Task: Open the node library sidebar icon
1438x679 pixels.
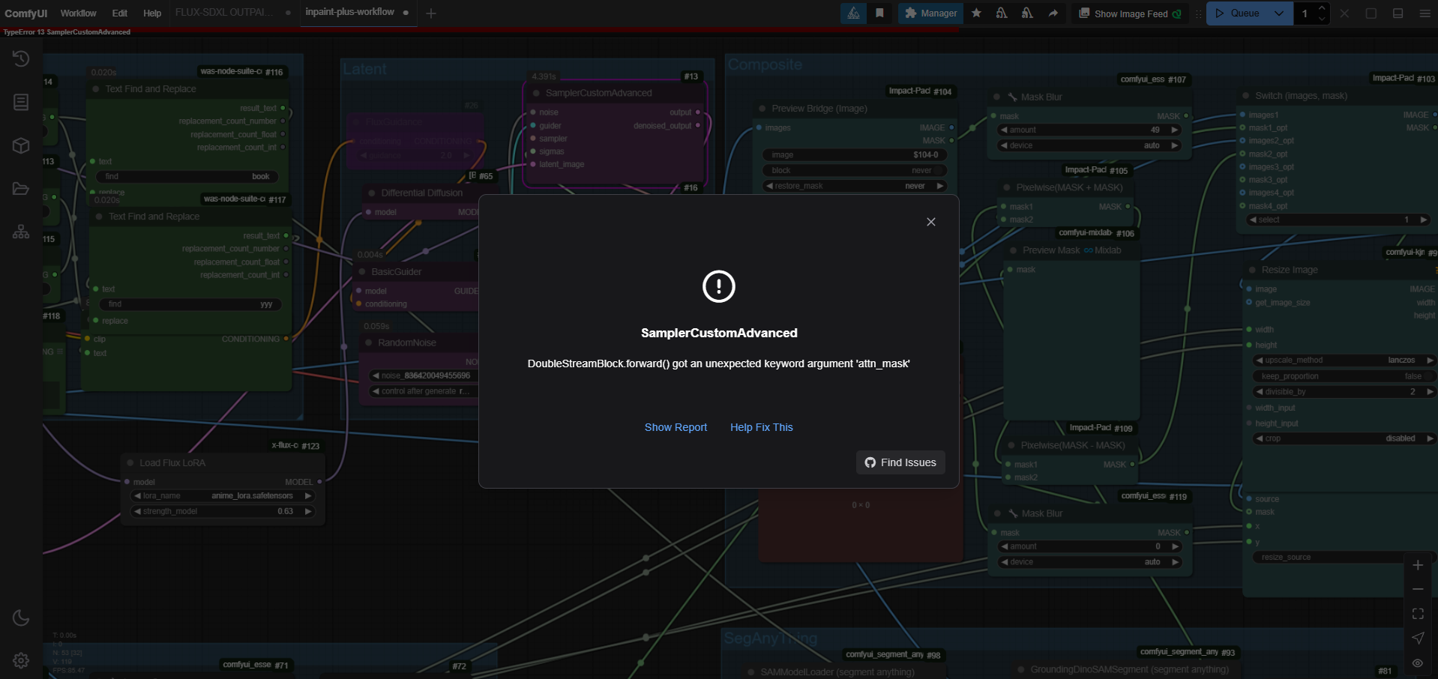Action: [x=21, y=102]
